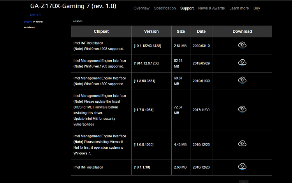Open the Buy tab
The height and width of the screenshot is (183, 292).
[257, 8]
